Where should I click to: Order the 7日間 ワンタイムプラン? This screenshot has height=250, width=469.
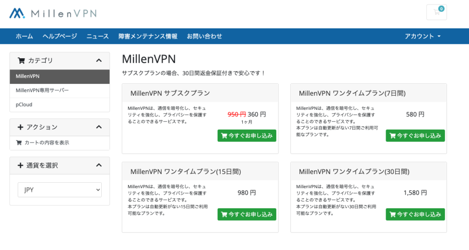click(x=415, y=136)
